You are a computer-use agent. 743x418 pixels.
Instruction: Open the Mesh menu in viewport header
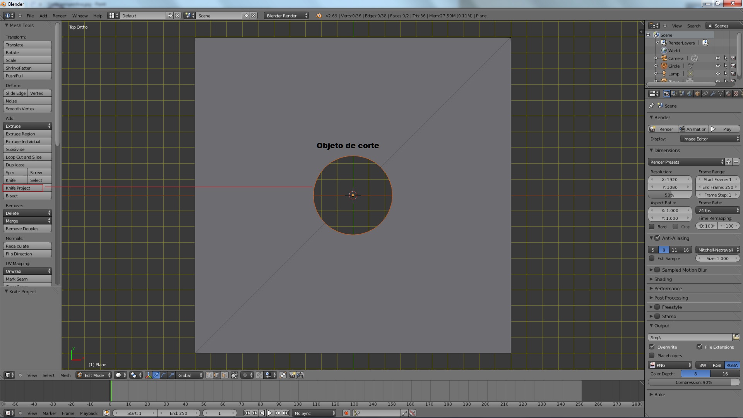tap(65, 375)
